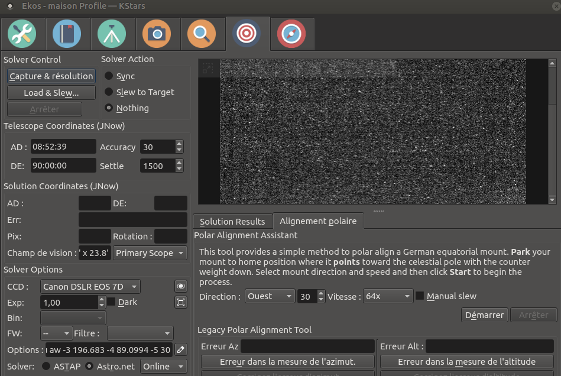Click the Accuracy value field
561x376 pixels.
pos(158,147)
